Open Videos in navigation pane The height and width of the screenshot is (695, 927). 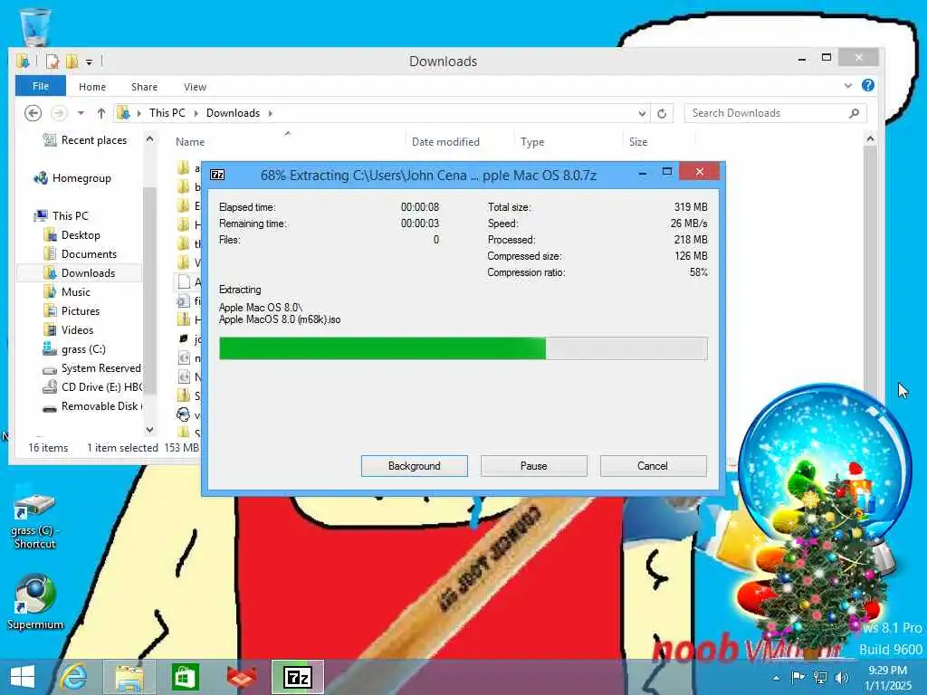[69, 329]
